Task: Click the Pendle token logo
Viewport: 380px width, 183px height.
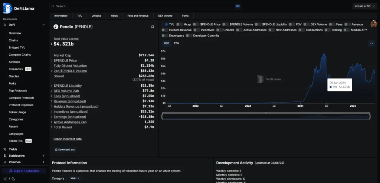Action: pyautogui.click(x=56, y=27)
